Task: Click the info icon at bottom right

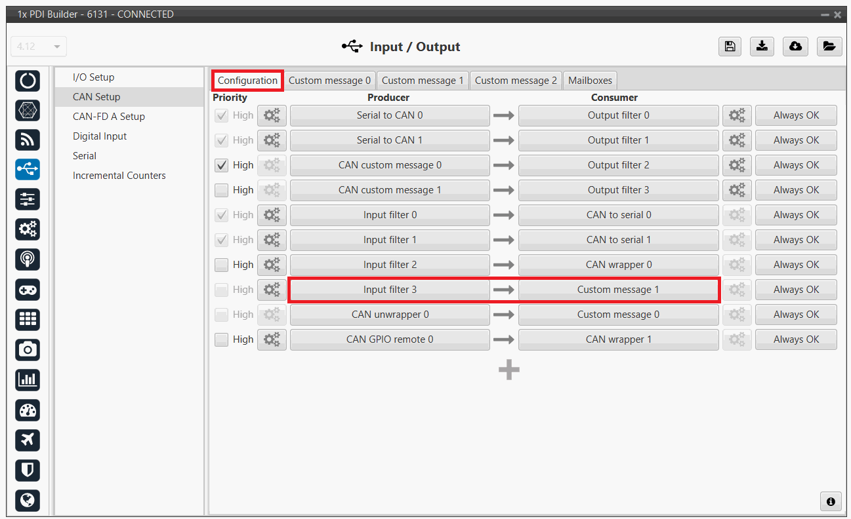Action: pos(831,501)
